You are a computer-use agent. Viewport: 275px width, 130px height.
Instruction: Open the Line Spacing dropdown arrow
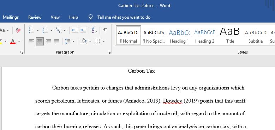73,42
